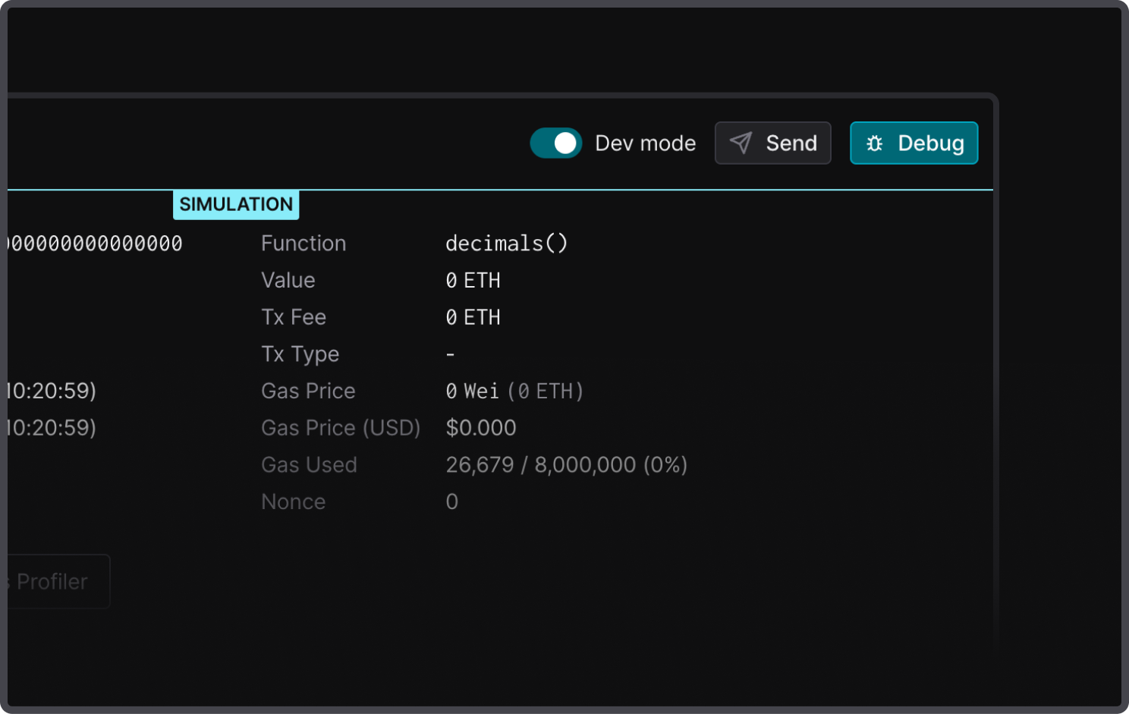Click the Tx Type dash value
The image size is (1129, 714).
[450, 354]
